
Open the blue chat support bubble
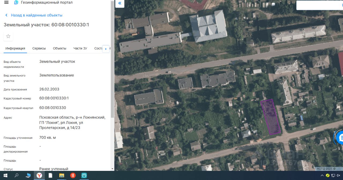(x=340, y=138)
